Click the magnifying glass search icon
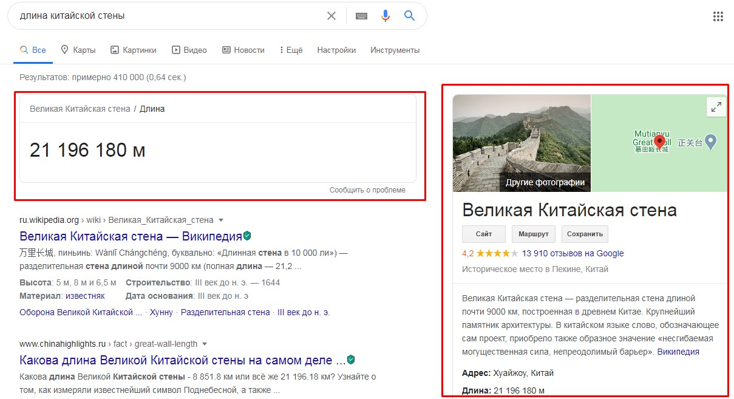 [409, 16]
